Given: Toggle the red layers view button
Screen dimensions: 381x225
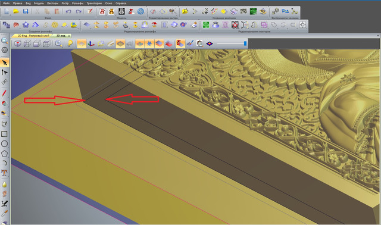Looking at the screenshot, I should click(x=168, y=43).
